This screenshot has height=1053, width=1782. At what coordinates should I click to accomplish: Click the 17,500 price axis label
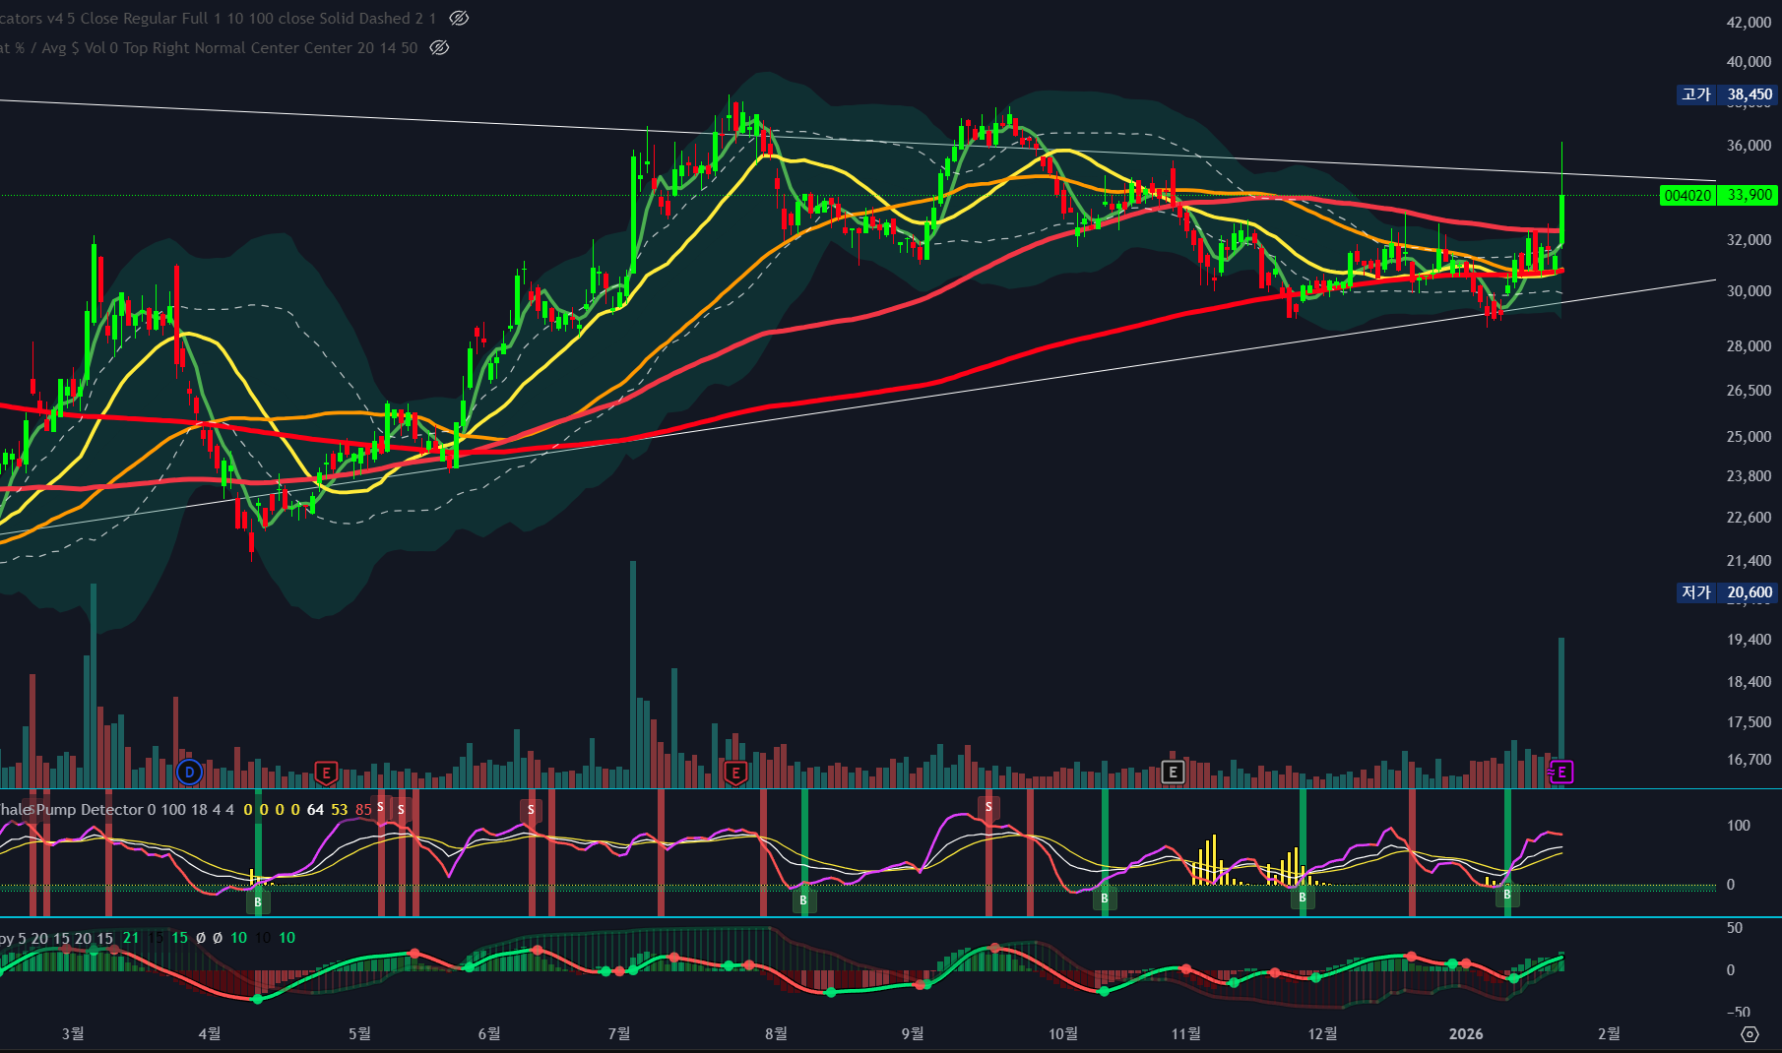pyautogui.click(x=1749, y=721)
